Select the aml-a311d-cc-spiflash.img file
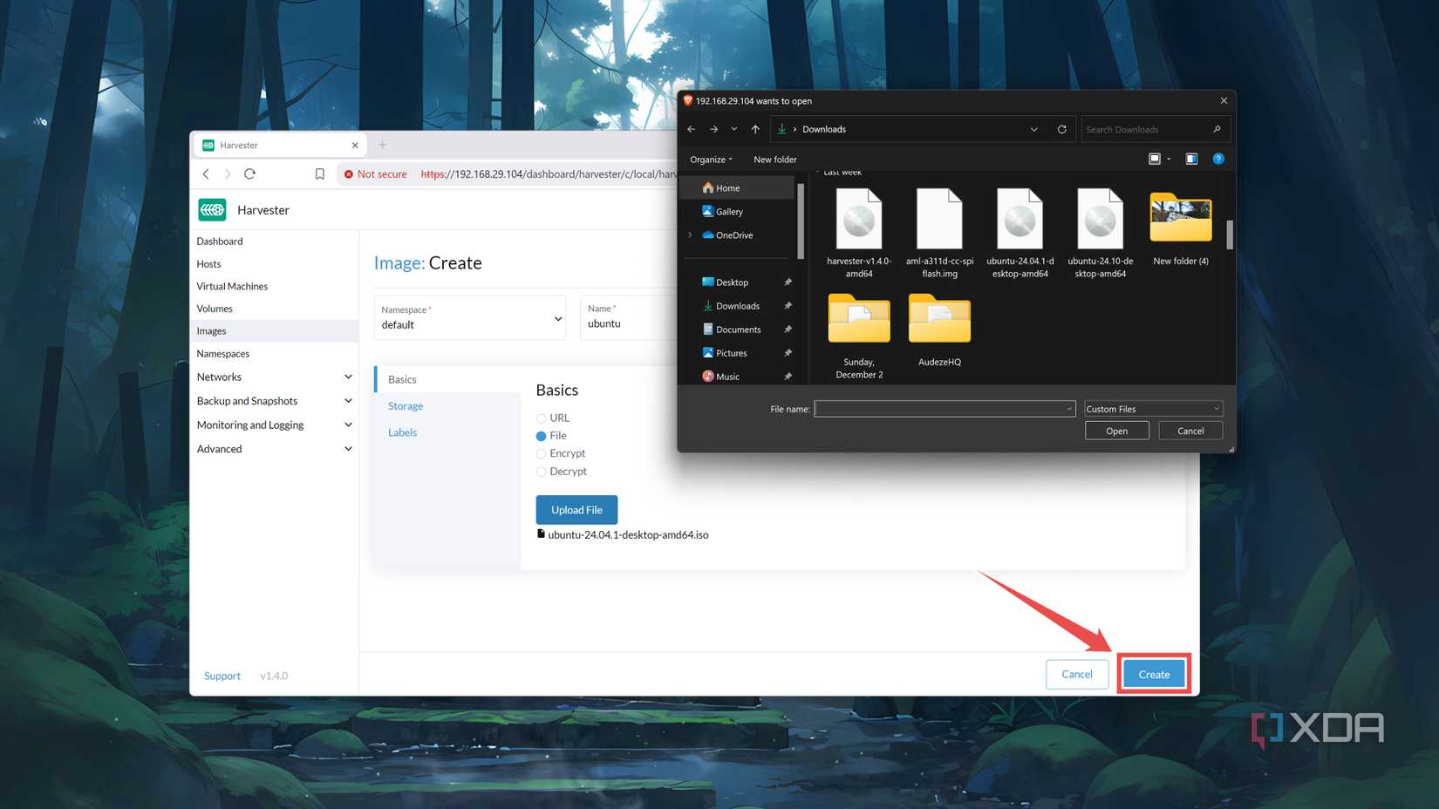The image size is (1439, 809). coord(939,233)
